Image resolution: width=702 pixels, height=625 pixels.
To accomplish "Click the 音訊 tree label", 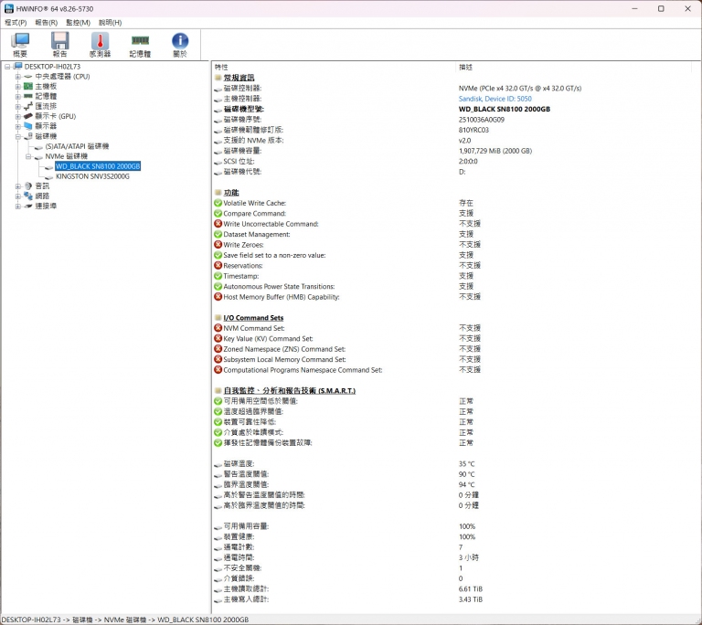I will pos(42,185).
